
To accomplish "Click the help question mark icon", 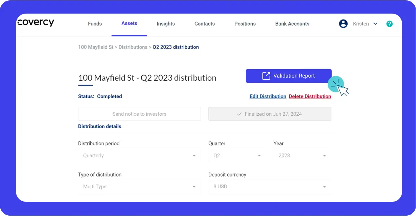I will click(389, 24).
